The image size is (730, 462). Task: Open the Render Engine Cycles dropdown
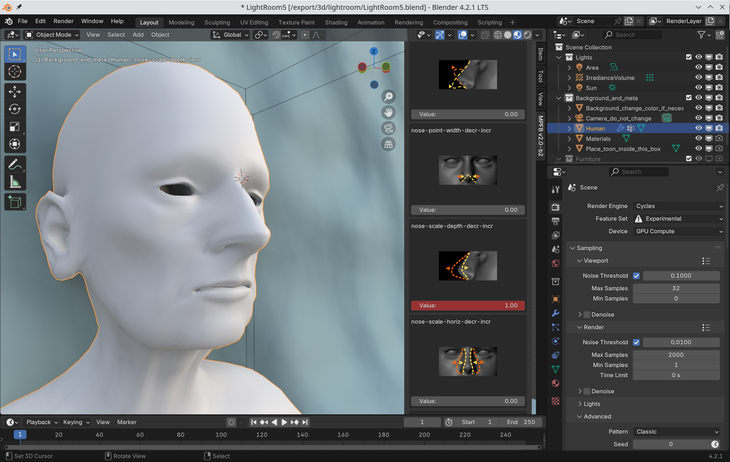[x=678, y=206]
